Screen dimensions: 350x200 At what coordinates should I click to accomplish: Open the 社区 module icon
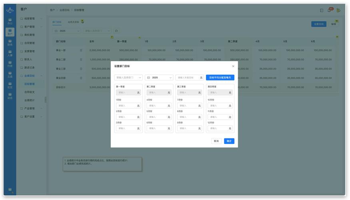[x=10, y=85]
